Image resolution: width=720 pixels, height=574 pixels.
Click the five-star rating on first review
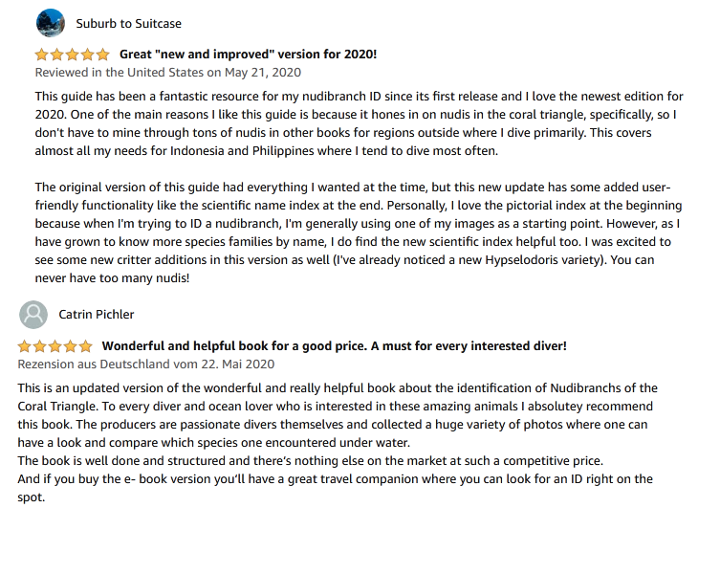(73, 55)
